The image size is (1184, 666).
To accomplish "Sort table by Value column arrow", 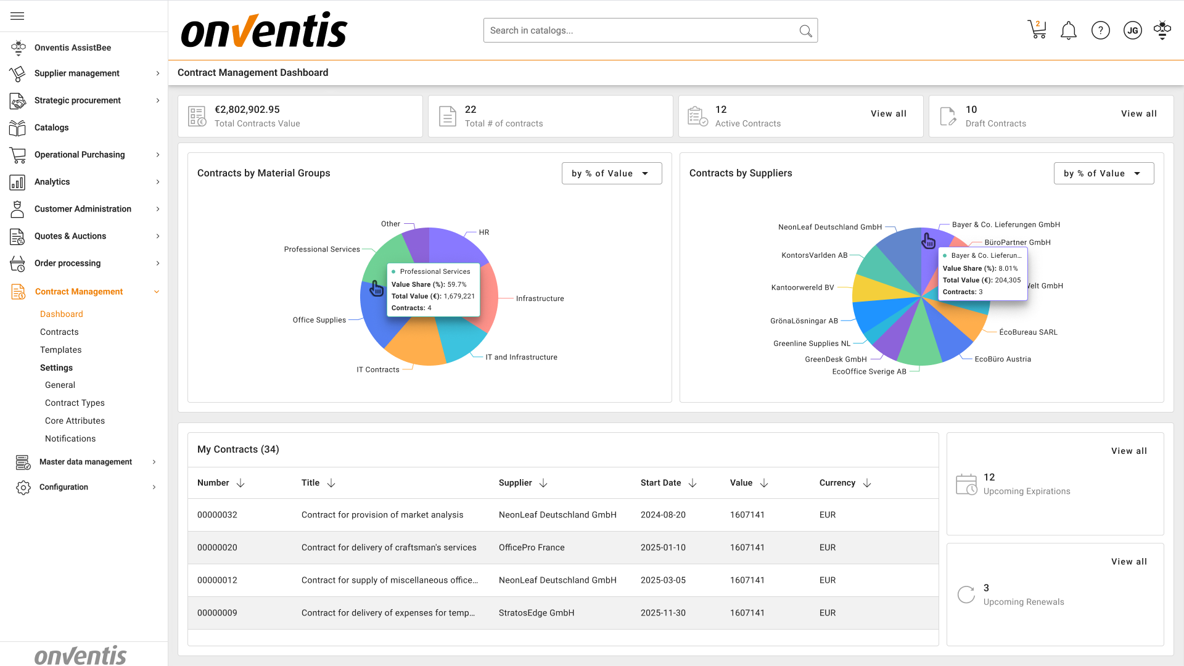I will pyautogui.click(x=764, y=483).
